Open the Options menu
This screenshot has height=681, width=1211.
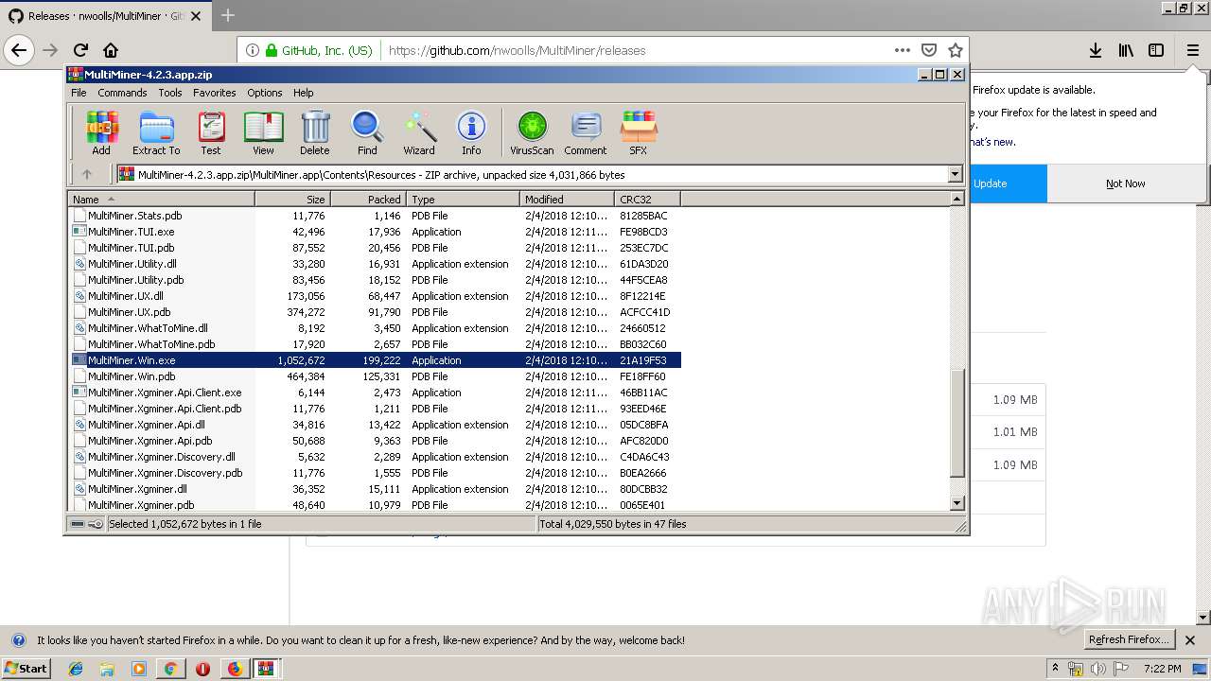[265, 93]
